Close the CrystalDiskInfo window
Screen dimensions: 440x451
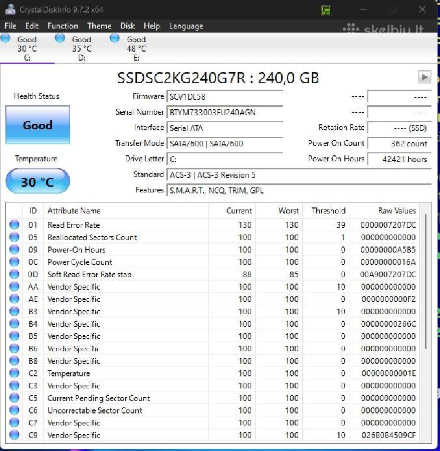(x=422, y=10)
